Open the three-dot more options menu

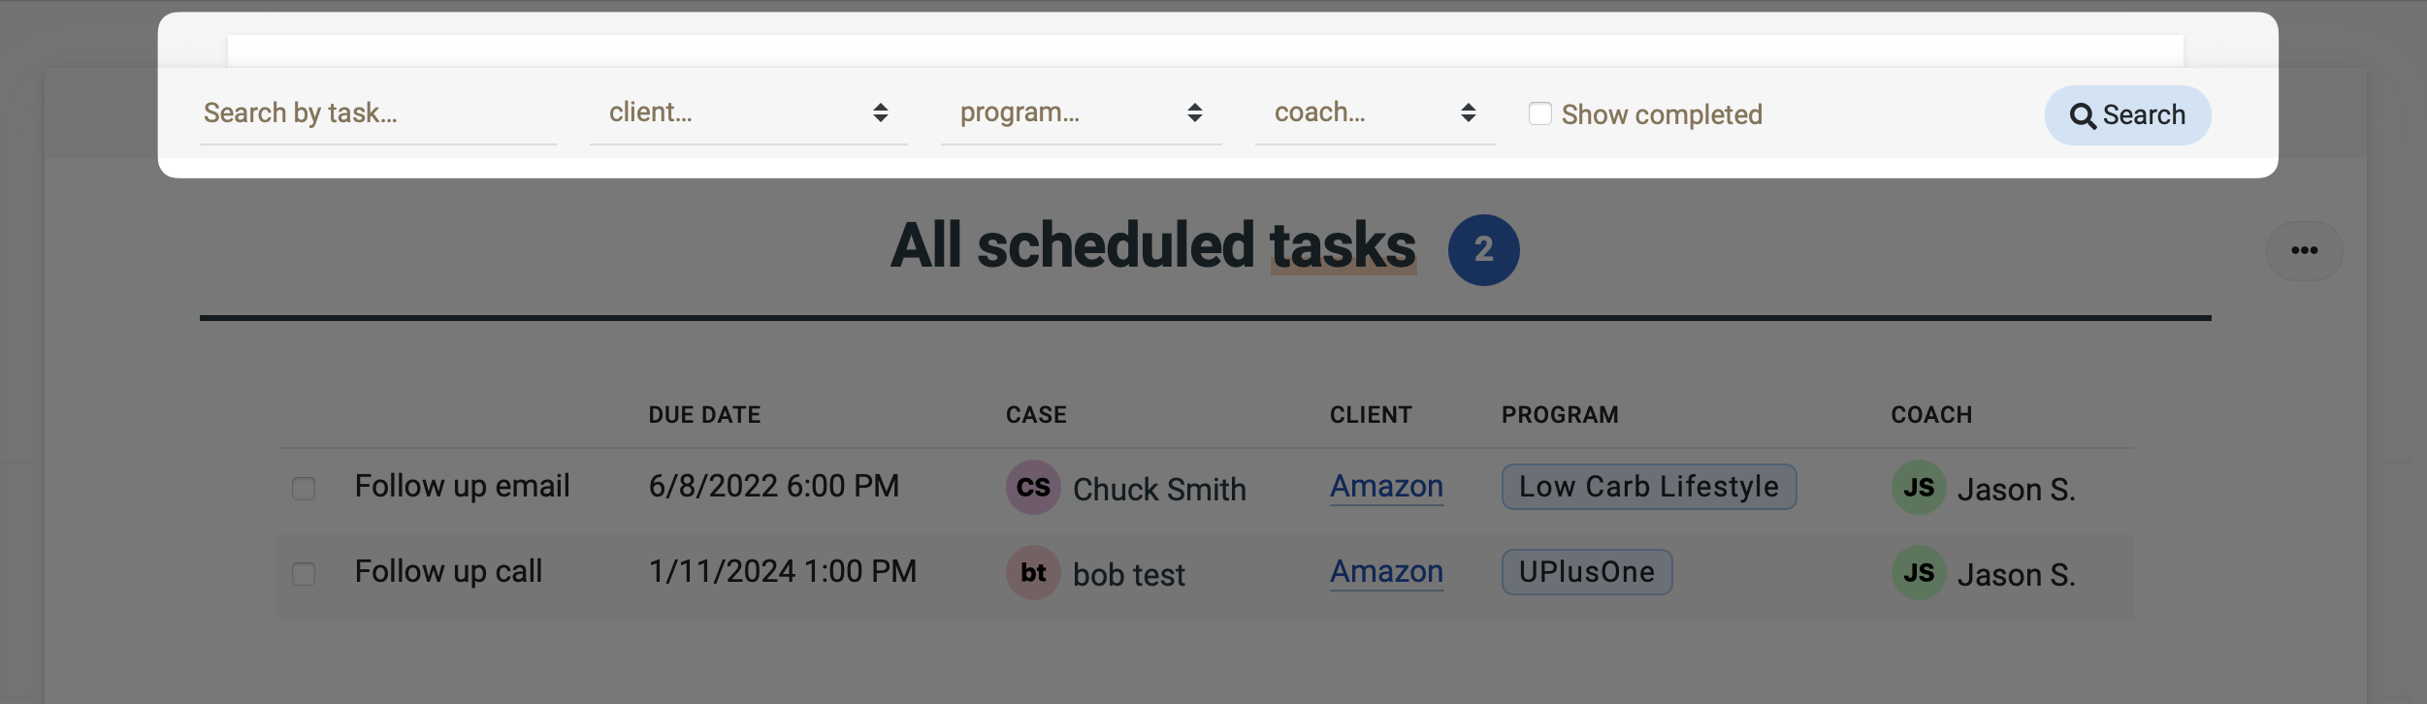point(2304,251)
